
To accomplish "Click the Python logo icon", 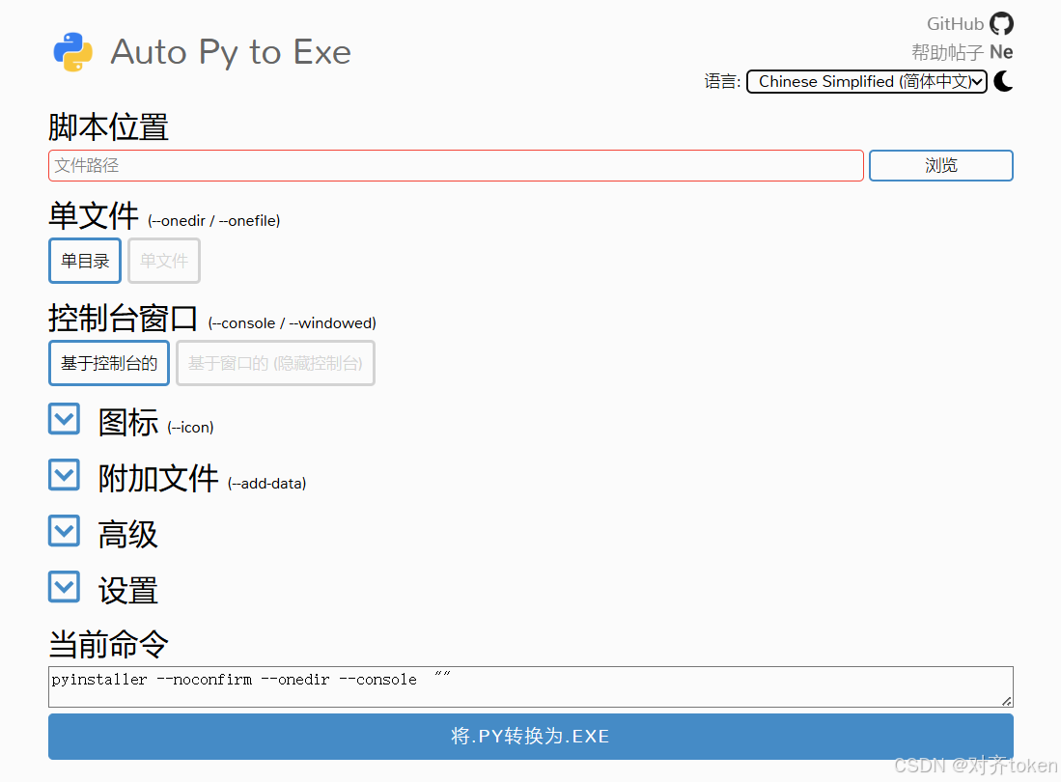I will (x=73, y=52).
